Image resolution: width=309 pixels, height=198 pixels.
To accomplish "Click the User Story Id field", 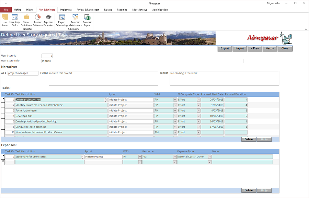I will (x=47, y=56).
